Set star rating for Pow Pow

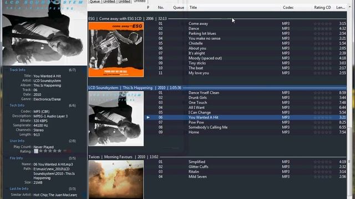[x=323, y=122]
